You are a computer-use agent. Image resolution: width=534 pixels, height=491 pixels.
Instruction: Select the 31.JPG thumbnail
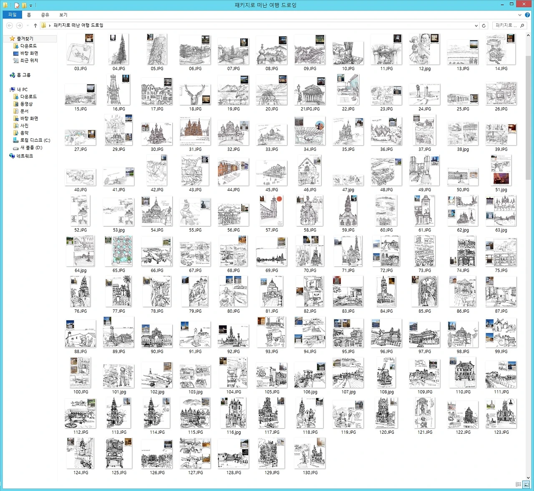coord(195,131)
